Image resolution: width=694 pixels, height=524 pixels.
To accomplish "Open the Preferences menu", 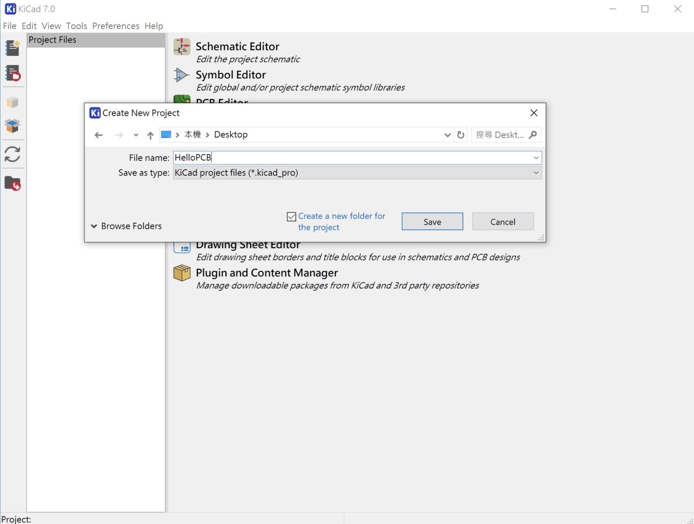I will point(116,26).
